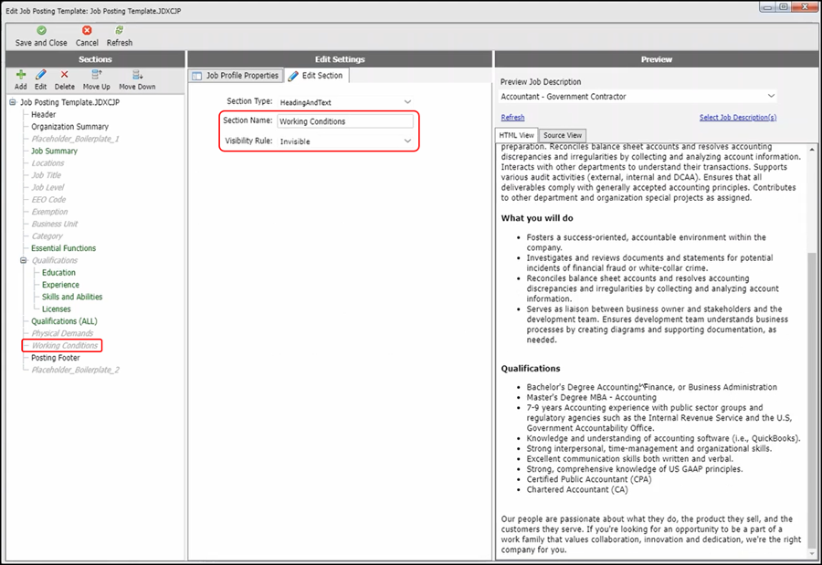This screenshot has height=565, width=822.
Task: Click the Refresh link in Preview
Action: click(512, 118)
